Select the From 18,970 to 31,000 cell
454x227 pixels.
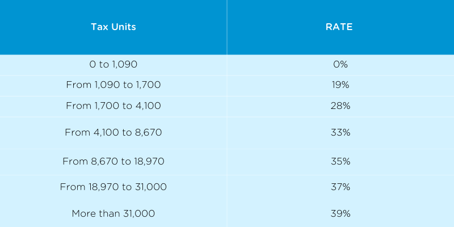click(x=113, y=187)
